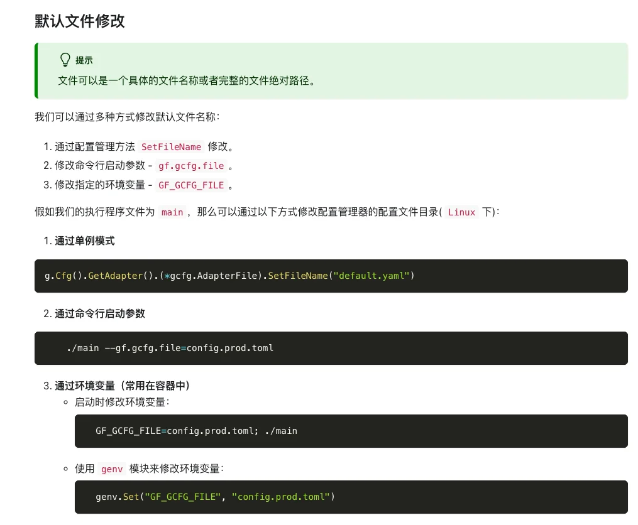The height and width of the screenshot is (525, 638).
Task: Click "default.yaml" string in the first code block
Action: coord(371,276)
